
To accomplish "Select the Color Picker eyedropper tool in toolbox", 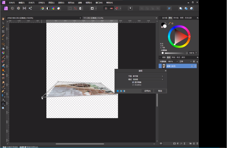I will (3, 27).
